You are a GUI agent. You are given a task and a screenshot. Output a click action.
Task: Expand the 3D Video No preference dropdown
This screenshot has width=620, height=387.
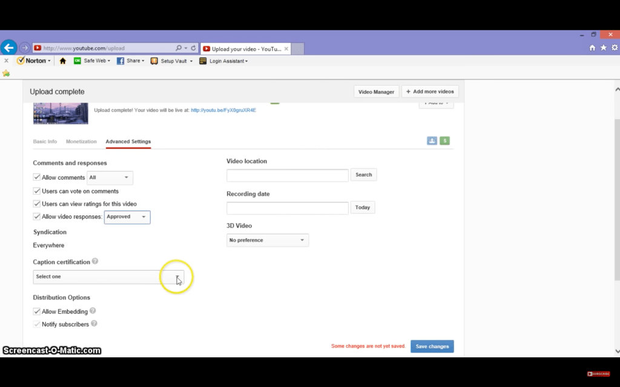coord(267,241)
